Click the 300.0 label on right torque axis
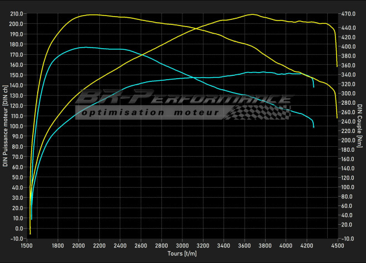Image resolution: width=366 pixels, height=263 pixels. (348, 94)
